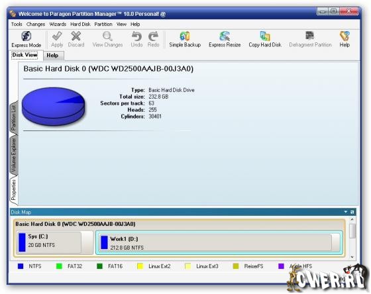Minimize the Partition Manager window
This screenshot has height=294, width=371.
point(323,11)
